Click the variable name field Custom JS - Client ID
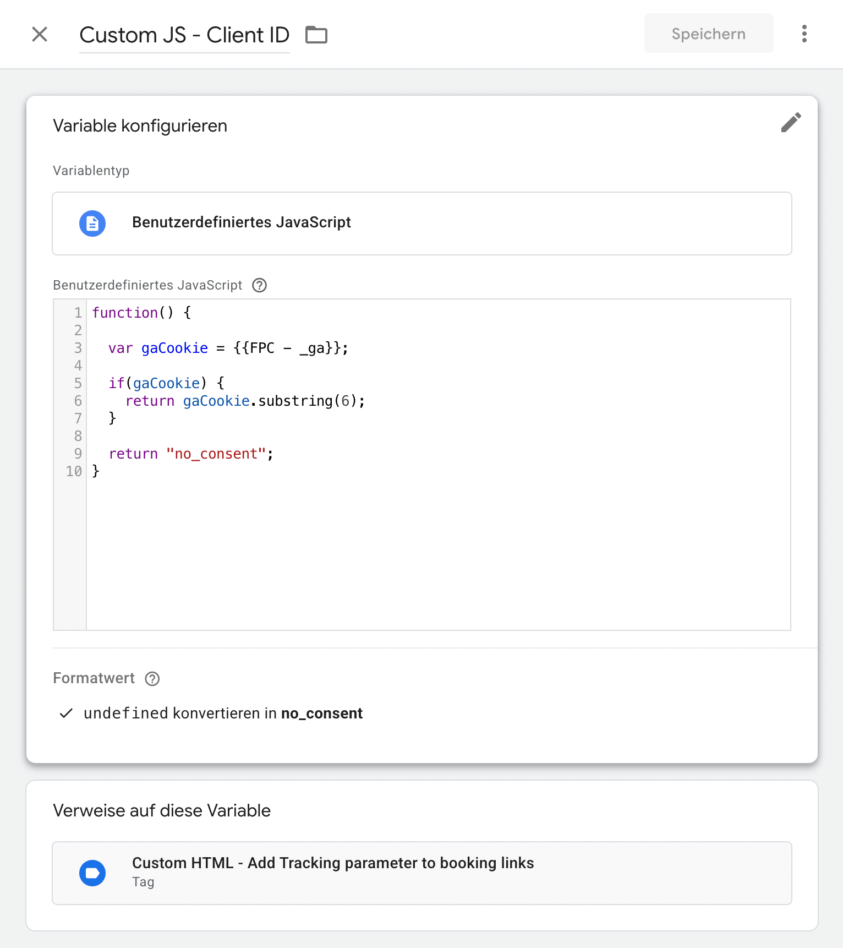This screenshot has width=843, height=948. tap(184, 35)
